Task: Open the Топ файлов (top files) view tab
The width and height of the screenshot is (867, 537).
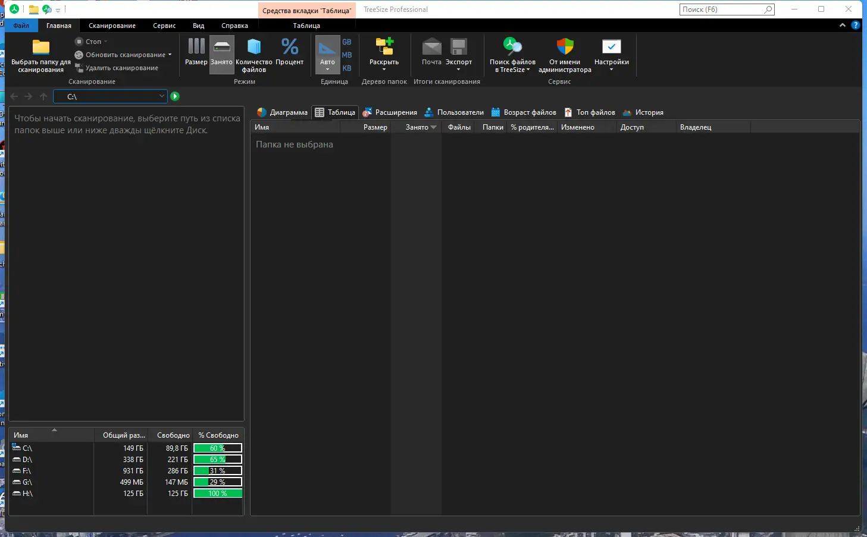Action: pos(590,112)
